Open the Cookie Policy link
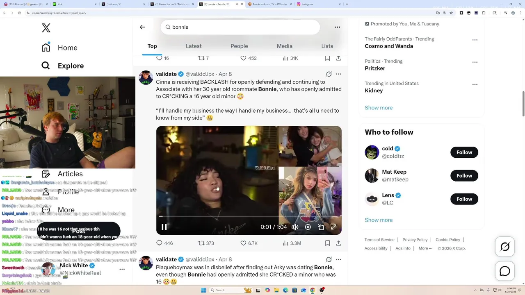The height and width of the screenshot is (295, 525). (448, 240)
